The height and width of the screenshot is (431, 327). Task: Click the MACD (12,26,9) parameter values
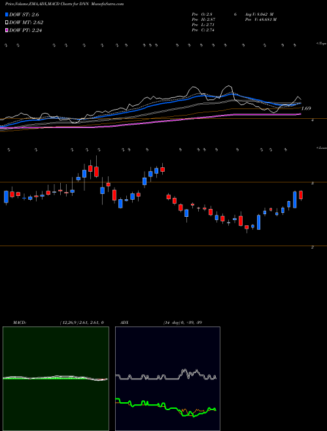coord(82,323)
